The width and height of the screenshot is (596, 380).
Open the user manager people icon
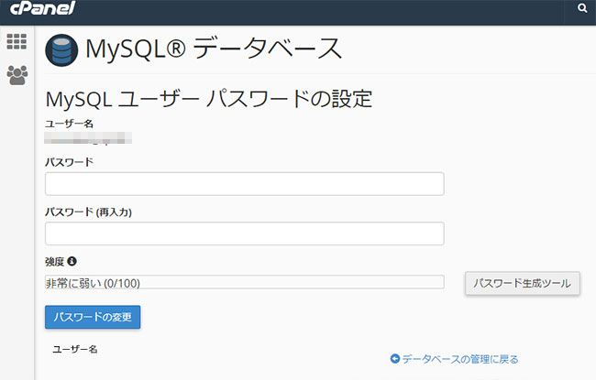click(17, 75)
